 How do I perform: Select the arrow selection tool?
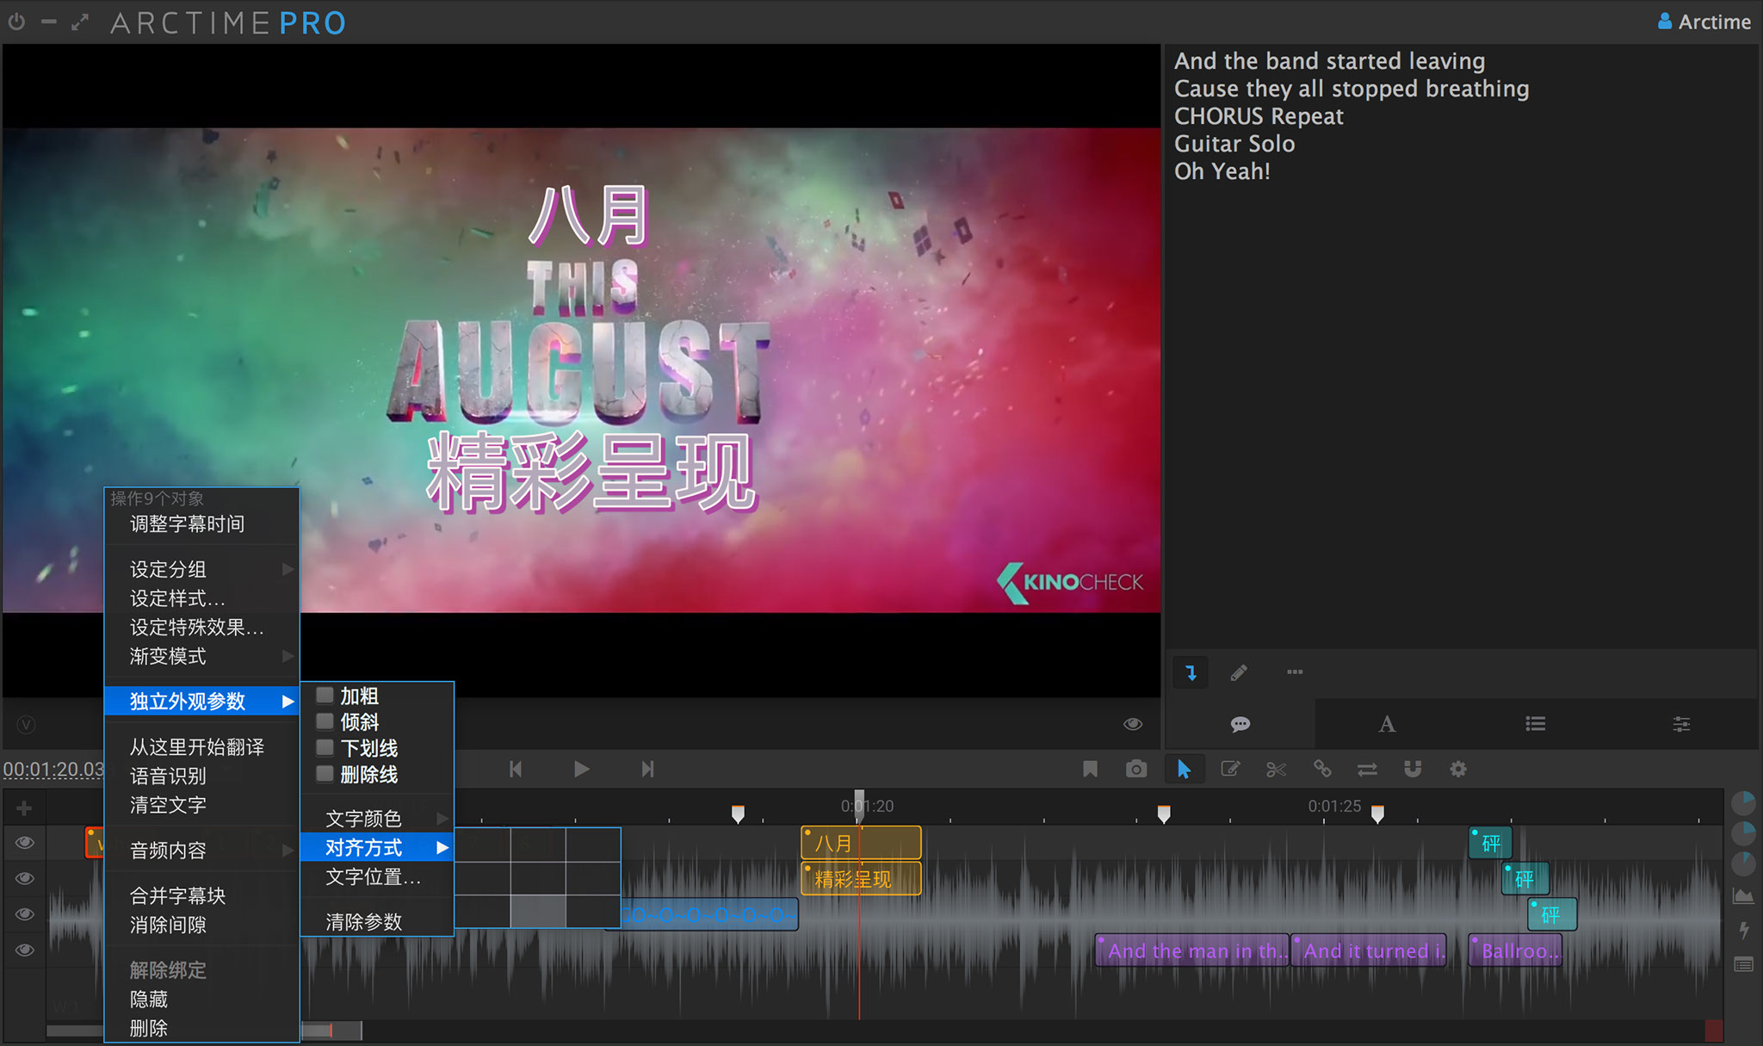coord(1185,769)
